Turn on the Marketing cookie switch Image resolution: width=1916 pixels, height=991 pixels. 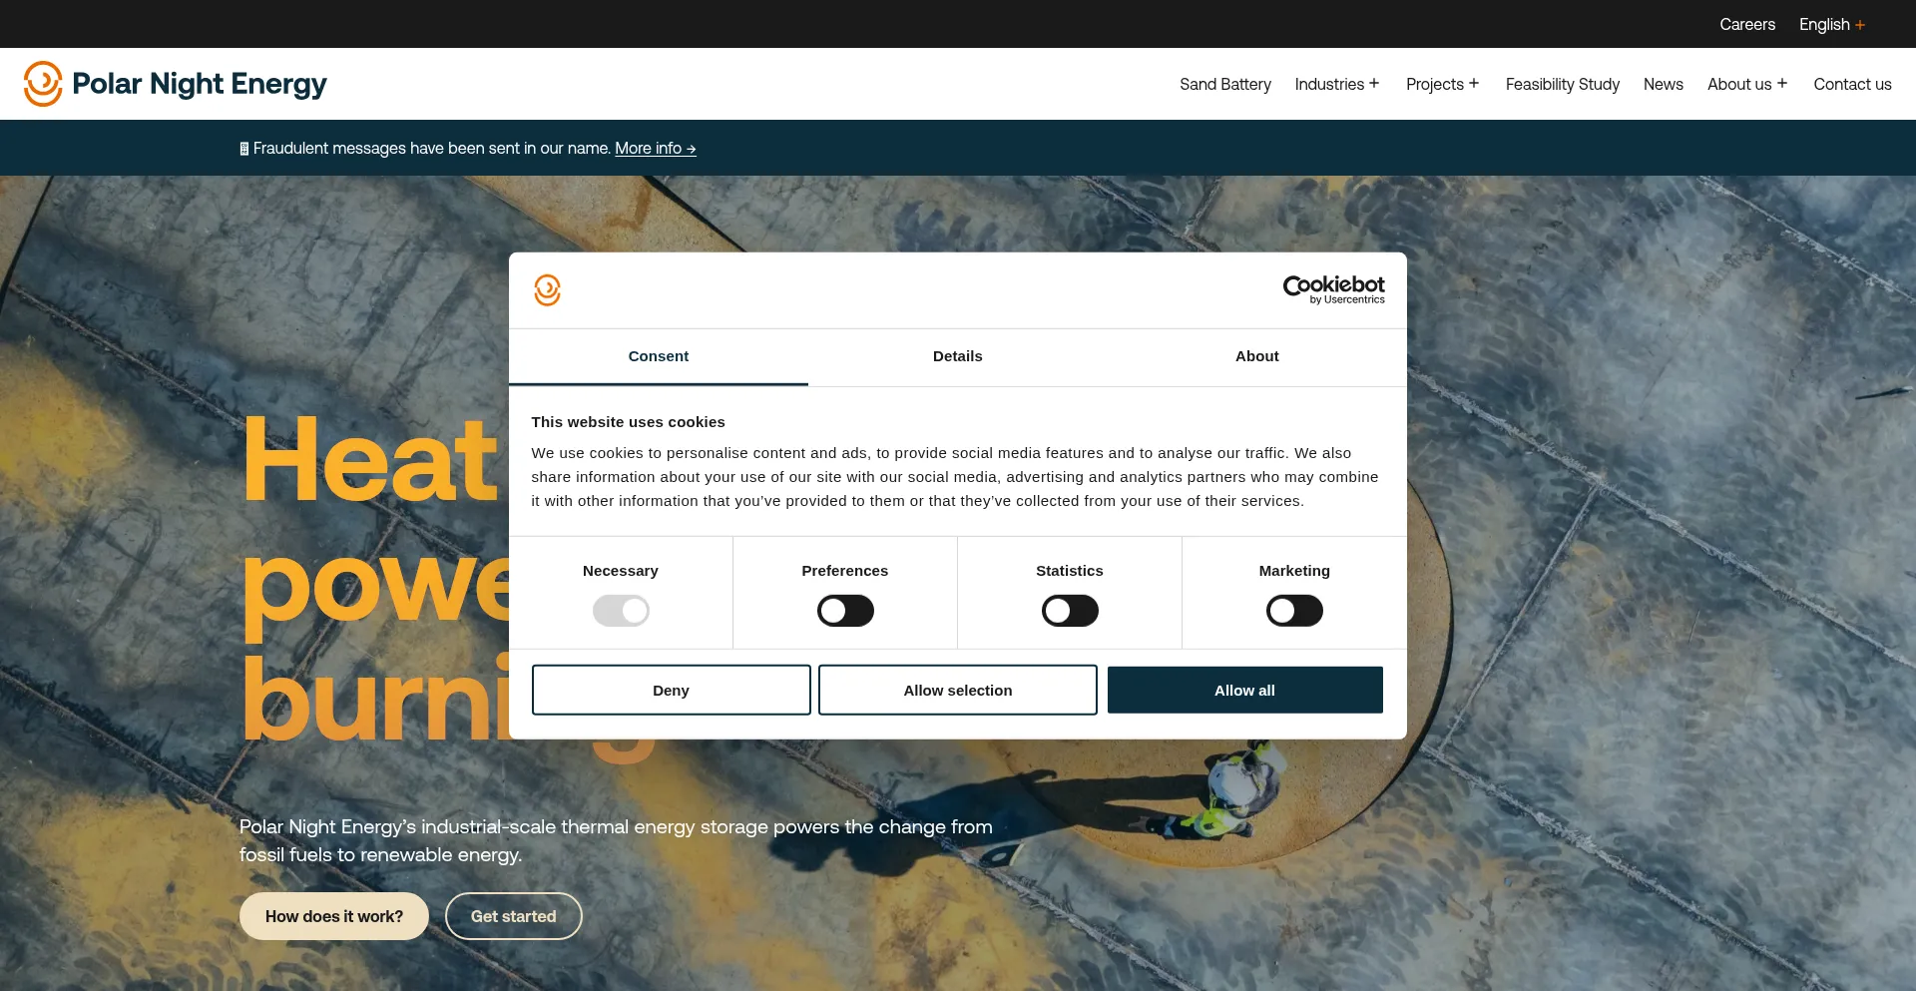pos(1293,611)
